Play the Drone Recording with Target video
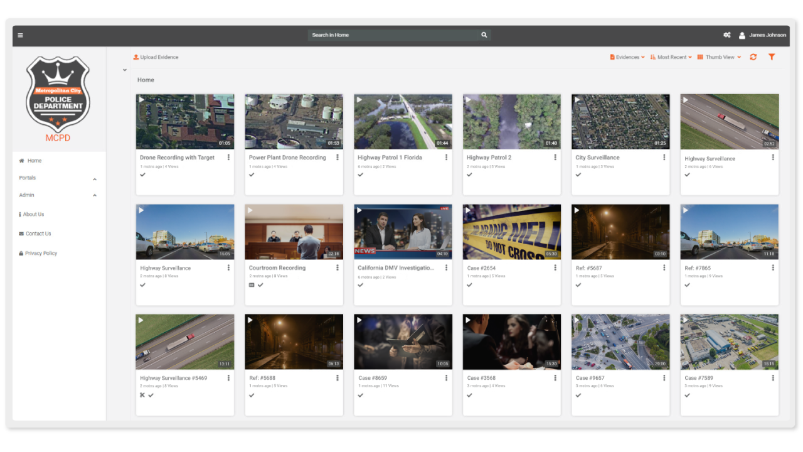Image resolution: width=803 pixels, height=452 pixels. (141, 99)
